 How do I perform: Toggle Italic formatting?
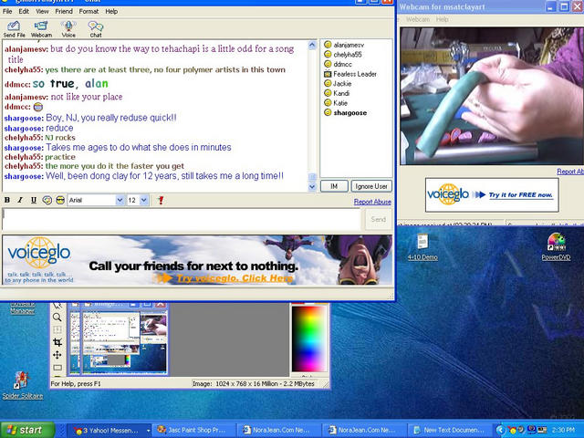tap(20, 201)
